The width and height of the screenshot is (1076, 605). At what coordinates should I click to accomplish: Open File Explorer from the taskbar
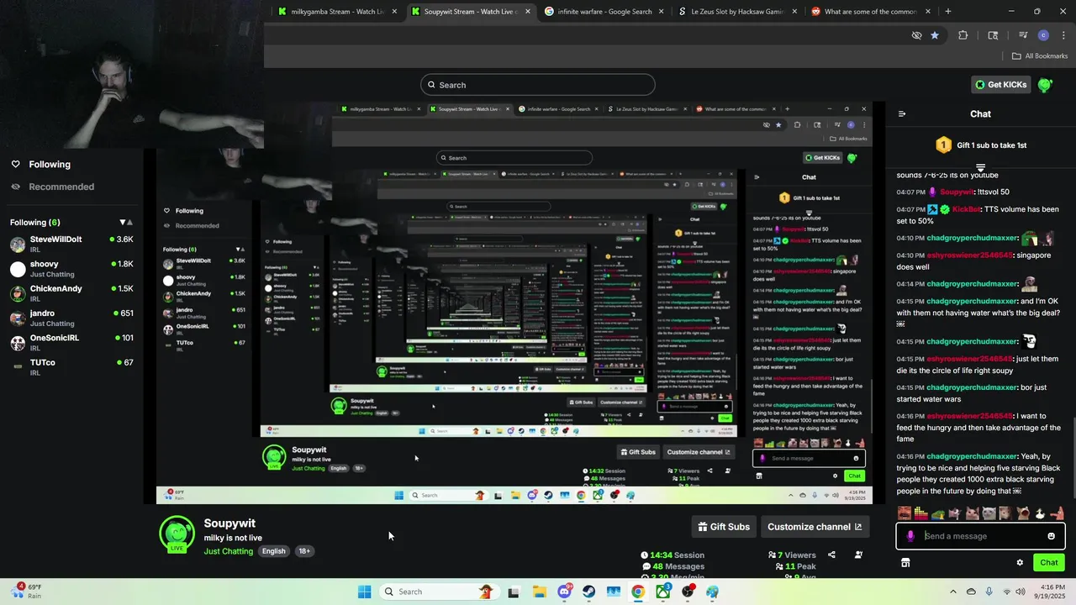click(539, 592)
